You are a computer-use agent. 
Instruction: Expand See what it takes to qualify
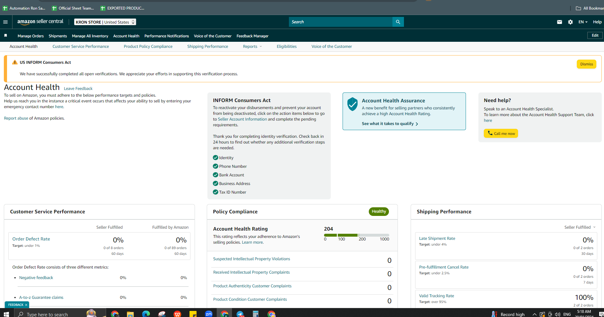(390, 124)
